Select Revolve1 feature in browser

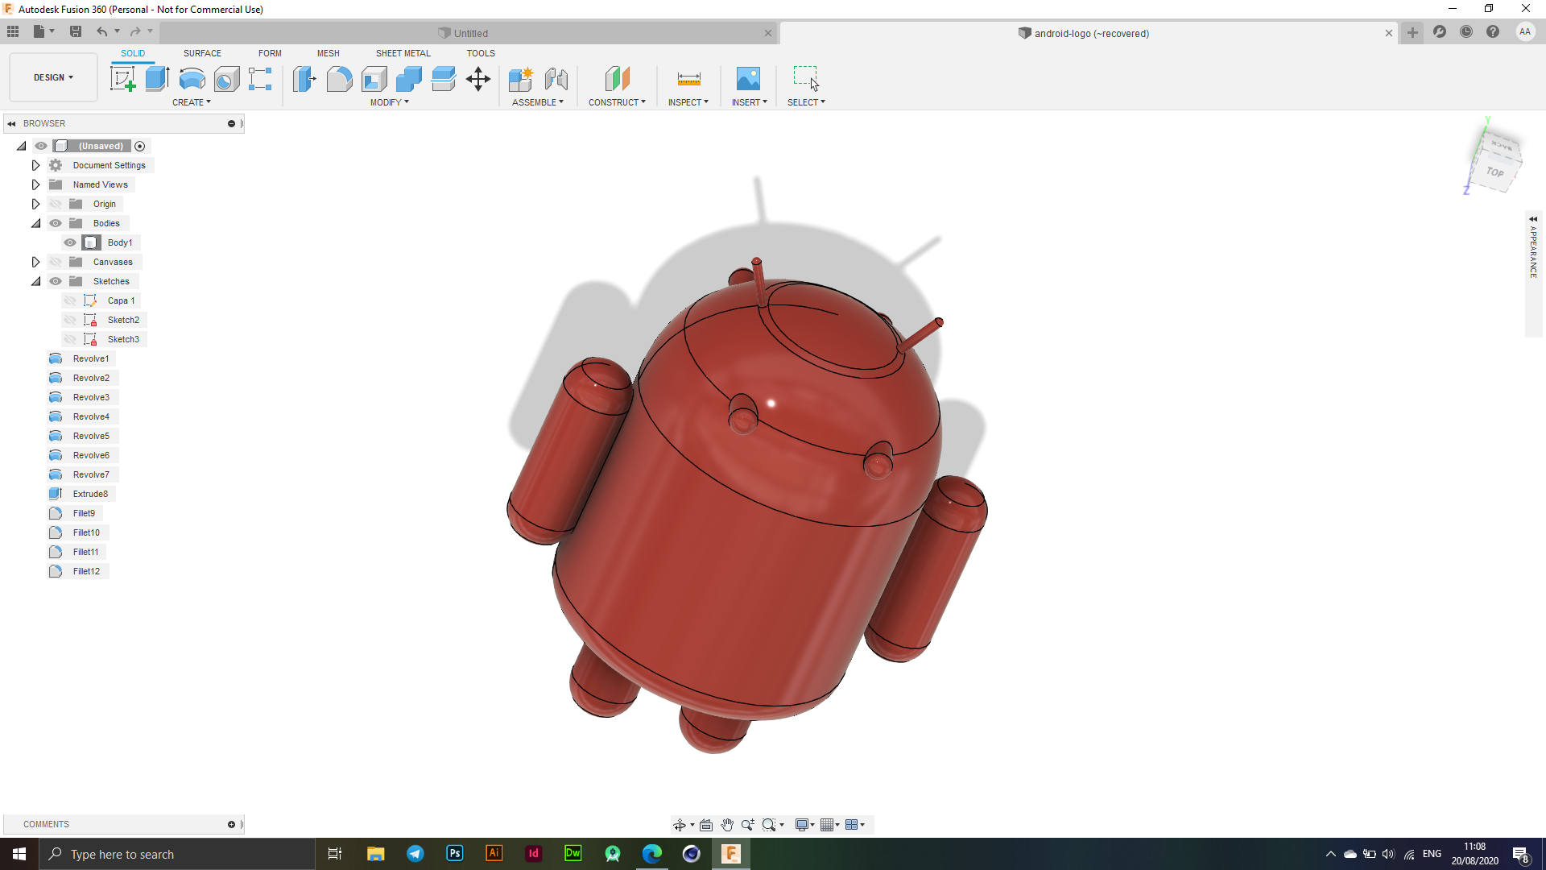[90, 358]
